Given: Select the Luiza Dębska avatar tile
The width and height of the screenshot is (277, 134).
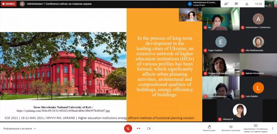Looking at the screenshot, I should pyautogui.click(x=258, y=88).
